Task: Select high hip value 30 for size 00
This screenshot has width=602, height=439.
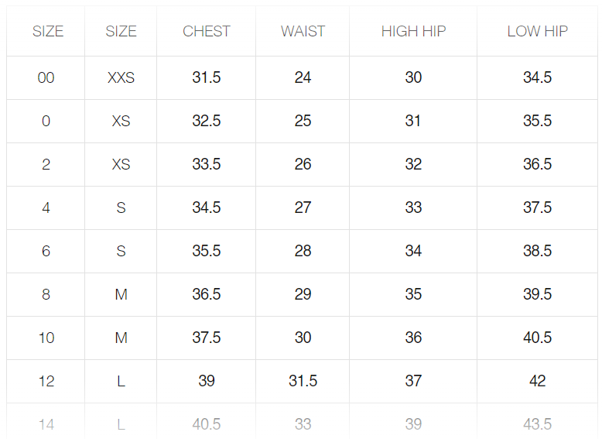Action: [x=413, y=78]
